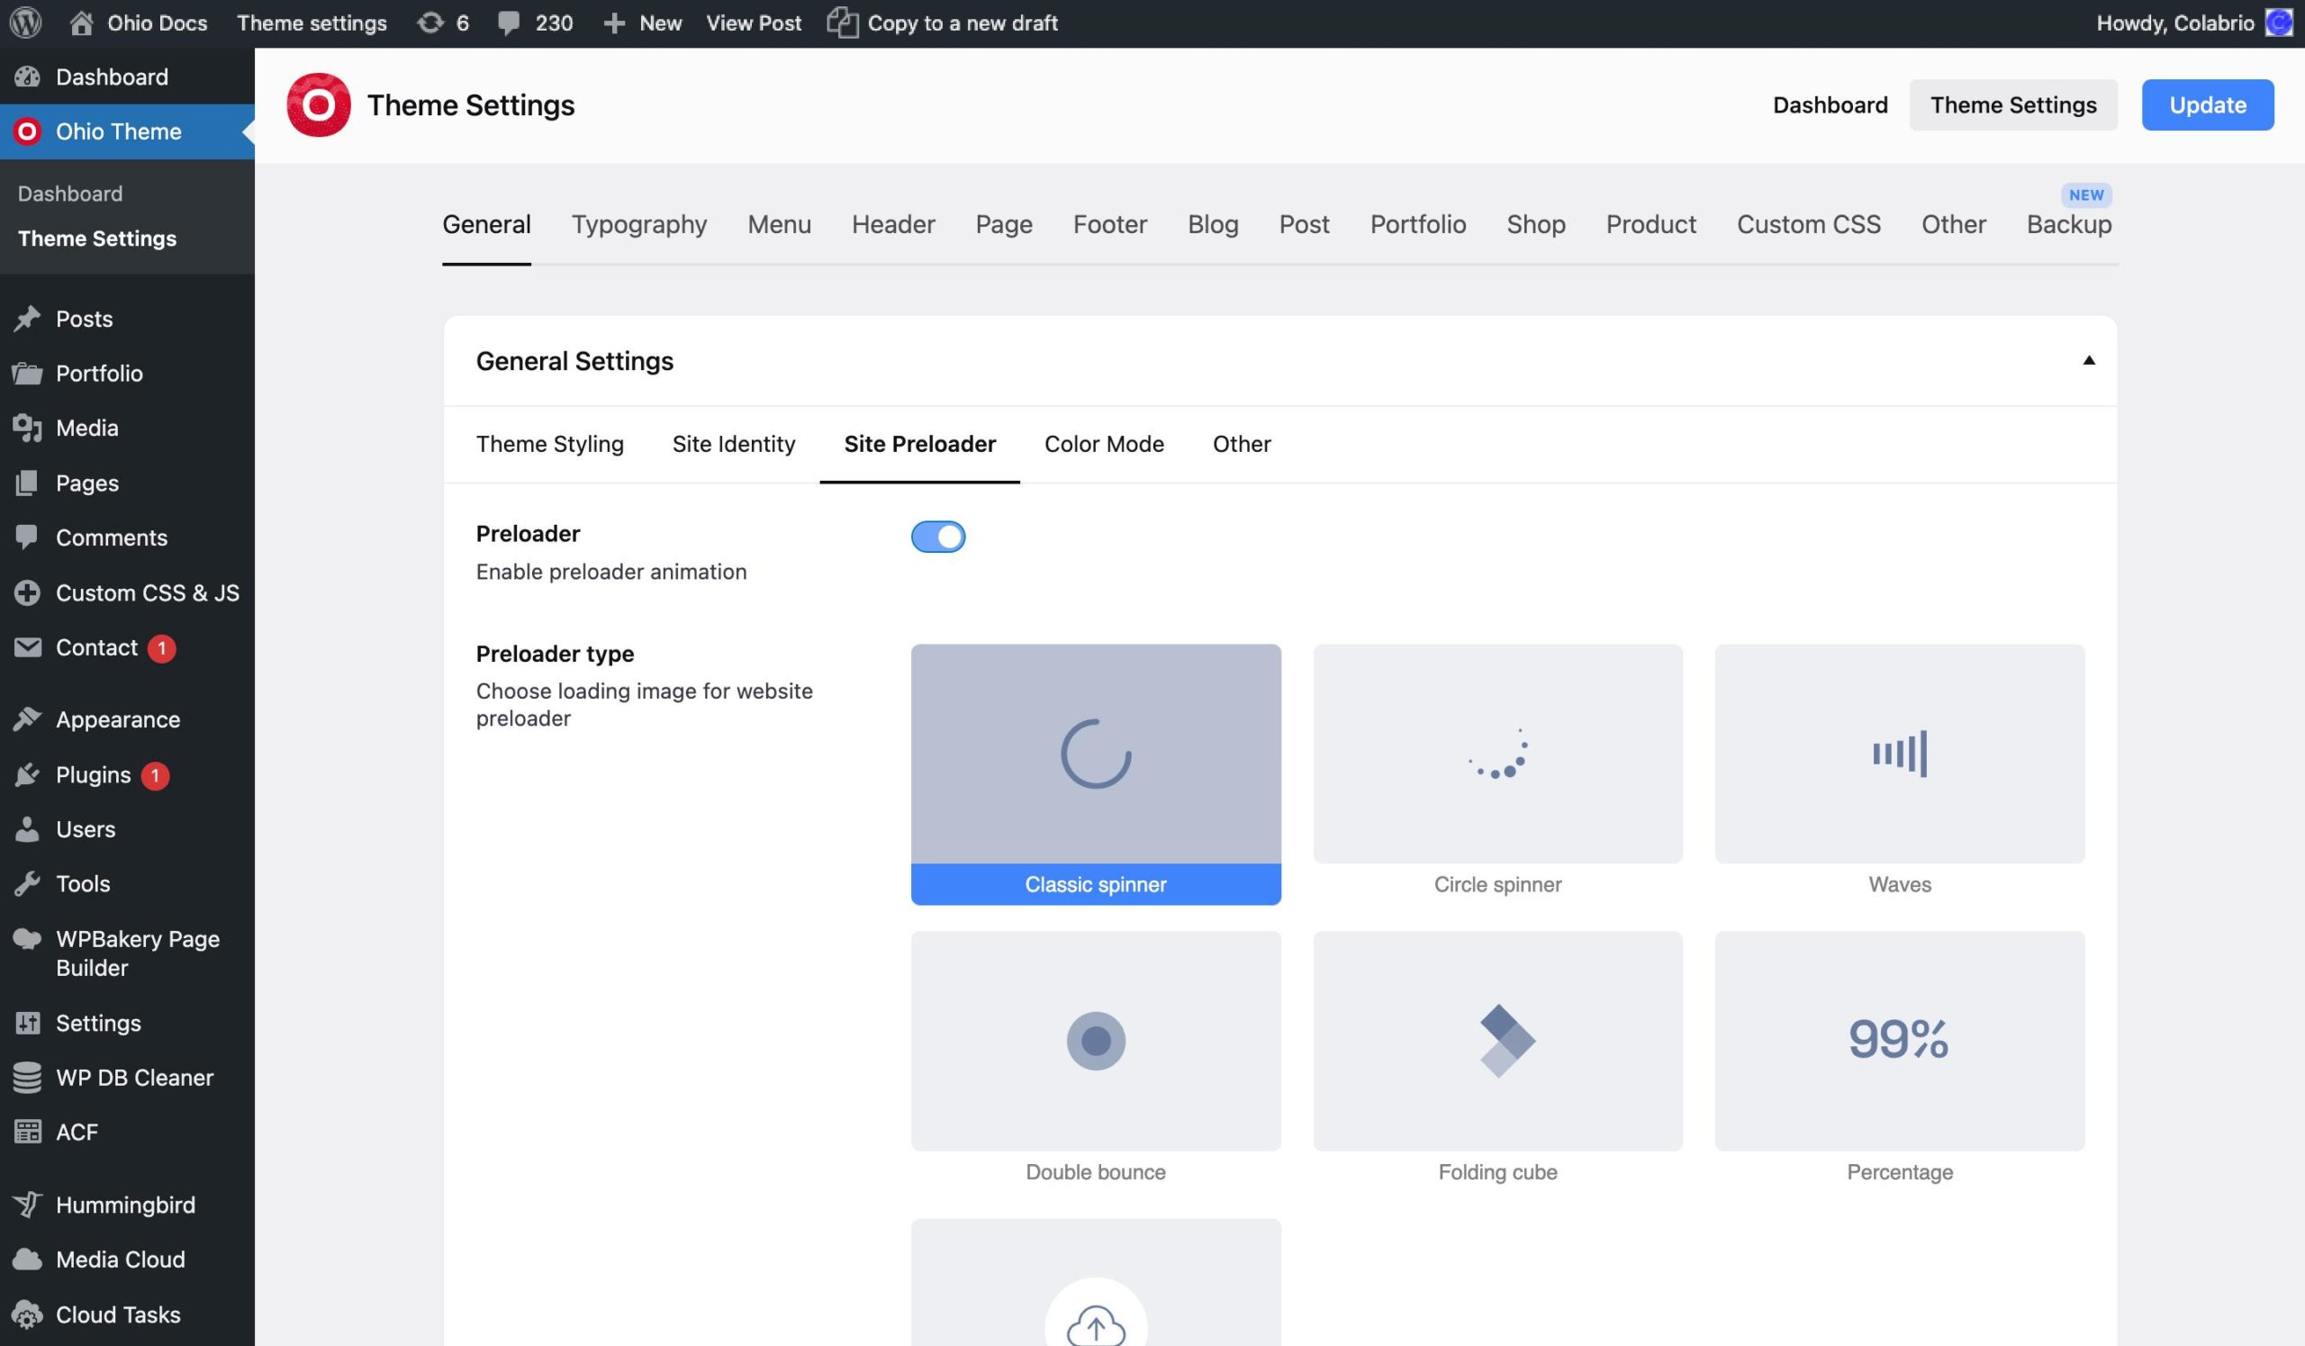The height and width of the screenshot is (1346, 2305).
Task: Open the Other sub-tab in General Settings
Action: 1242,444
